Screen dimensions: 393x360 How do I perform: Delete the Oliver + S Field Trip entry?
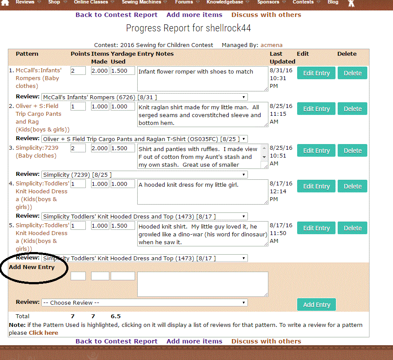(x=352, y=109)
